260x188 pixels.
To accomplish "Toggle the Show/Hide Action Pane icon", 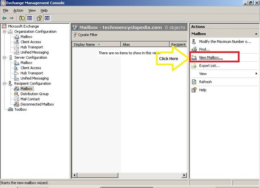I will [47, 18].
